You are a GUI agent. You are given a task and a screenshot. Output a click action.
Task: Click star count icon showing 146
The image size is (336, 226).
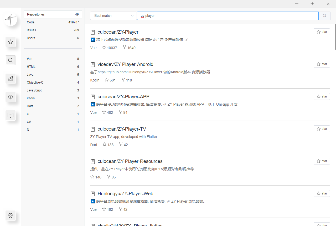pyautogui.click(x=92, y=177)
